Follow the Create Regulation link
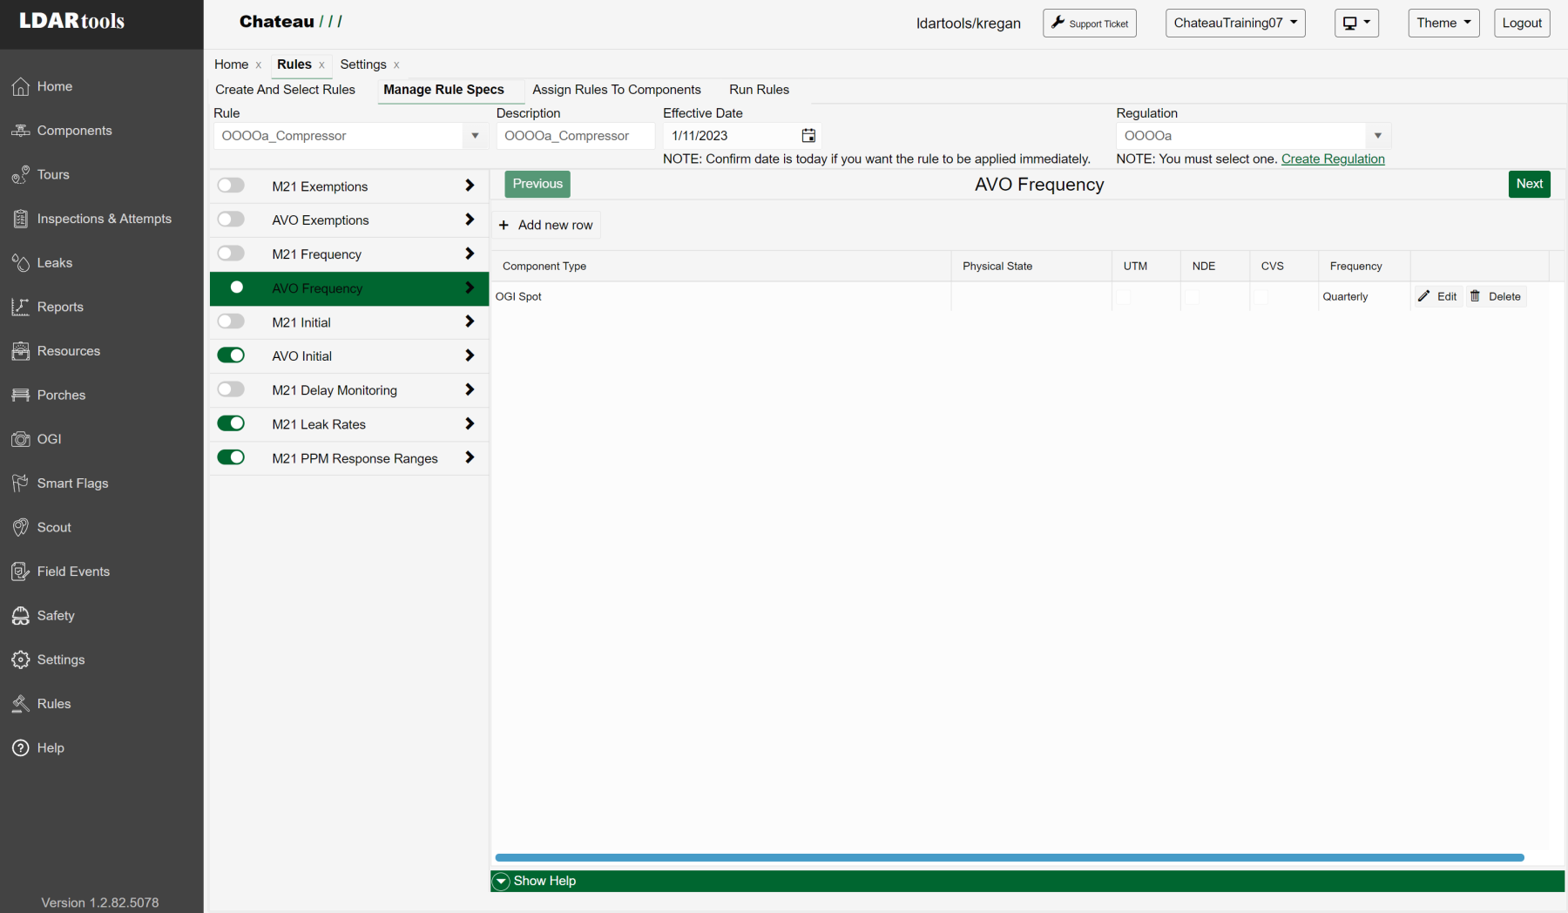 [1333, 159]
